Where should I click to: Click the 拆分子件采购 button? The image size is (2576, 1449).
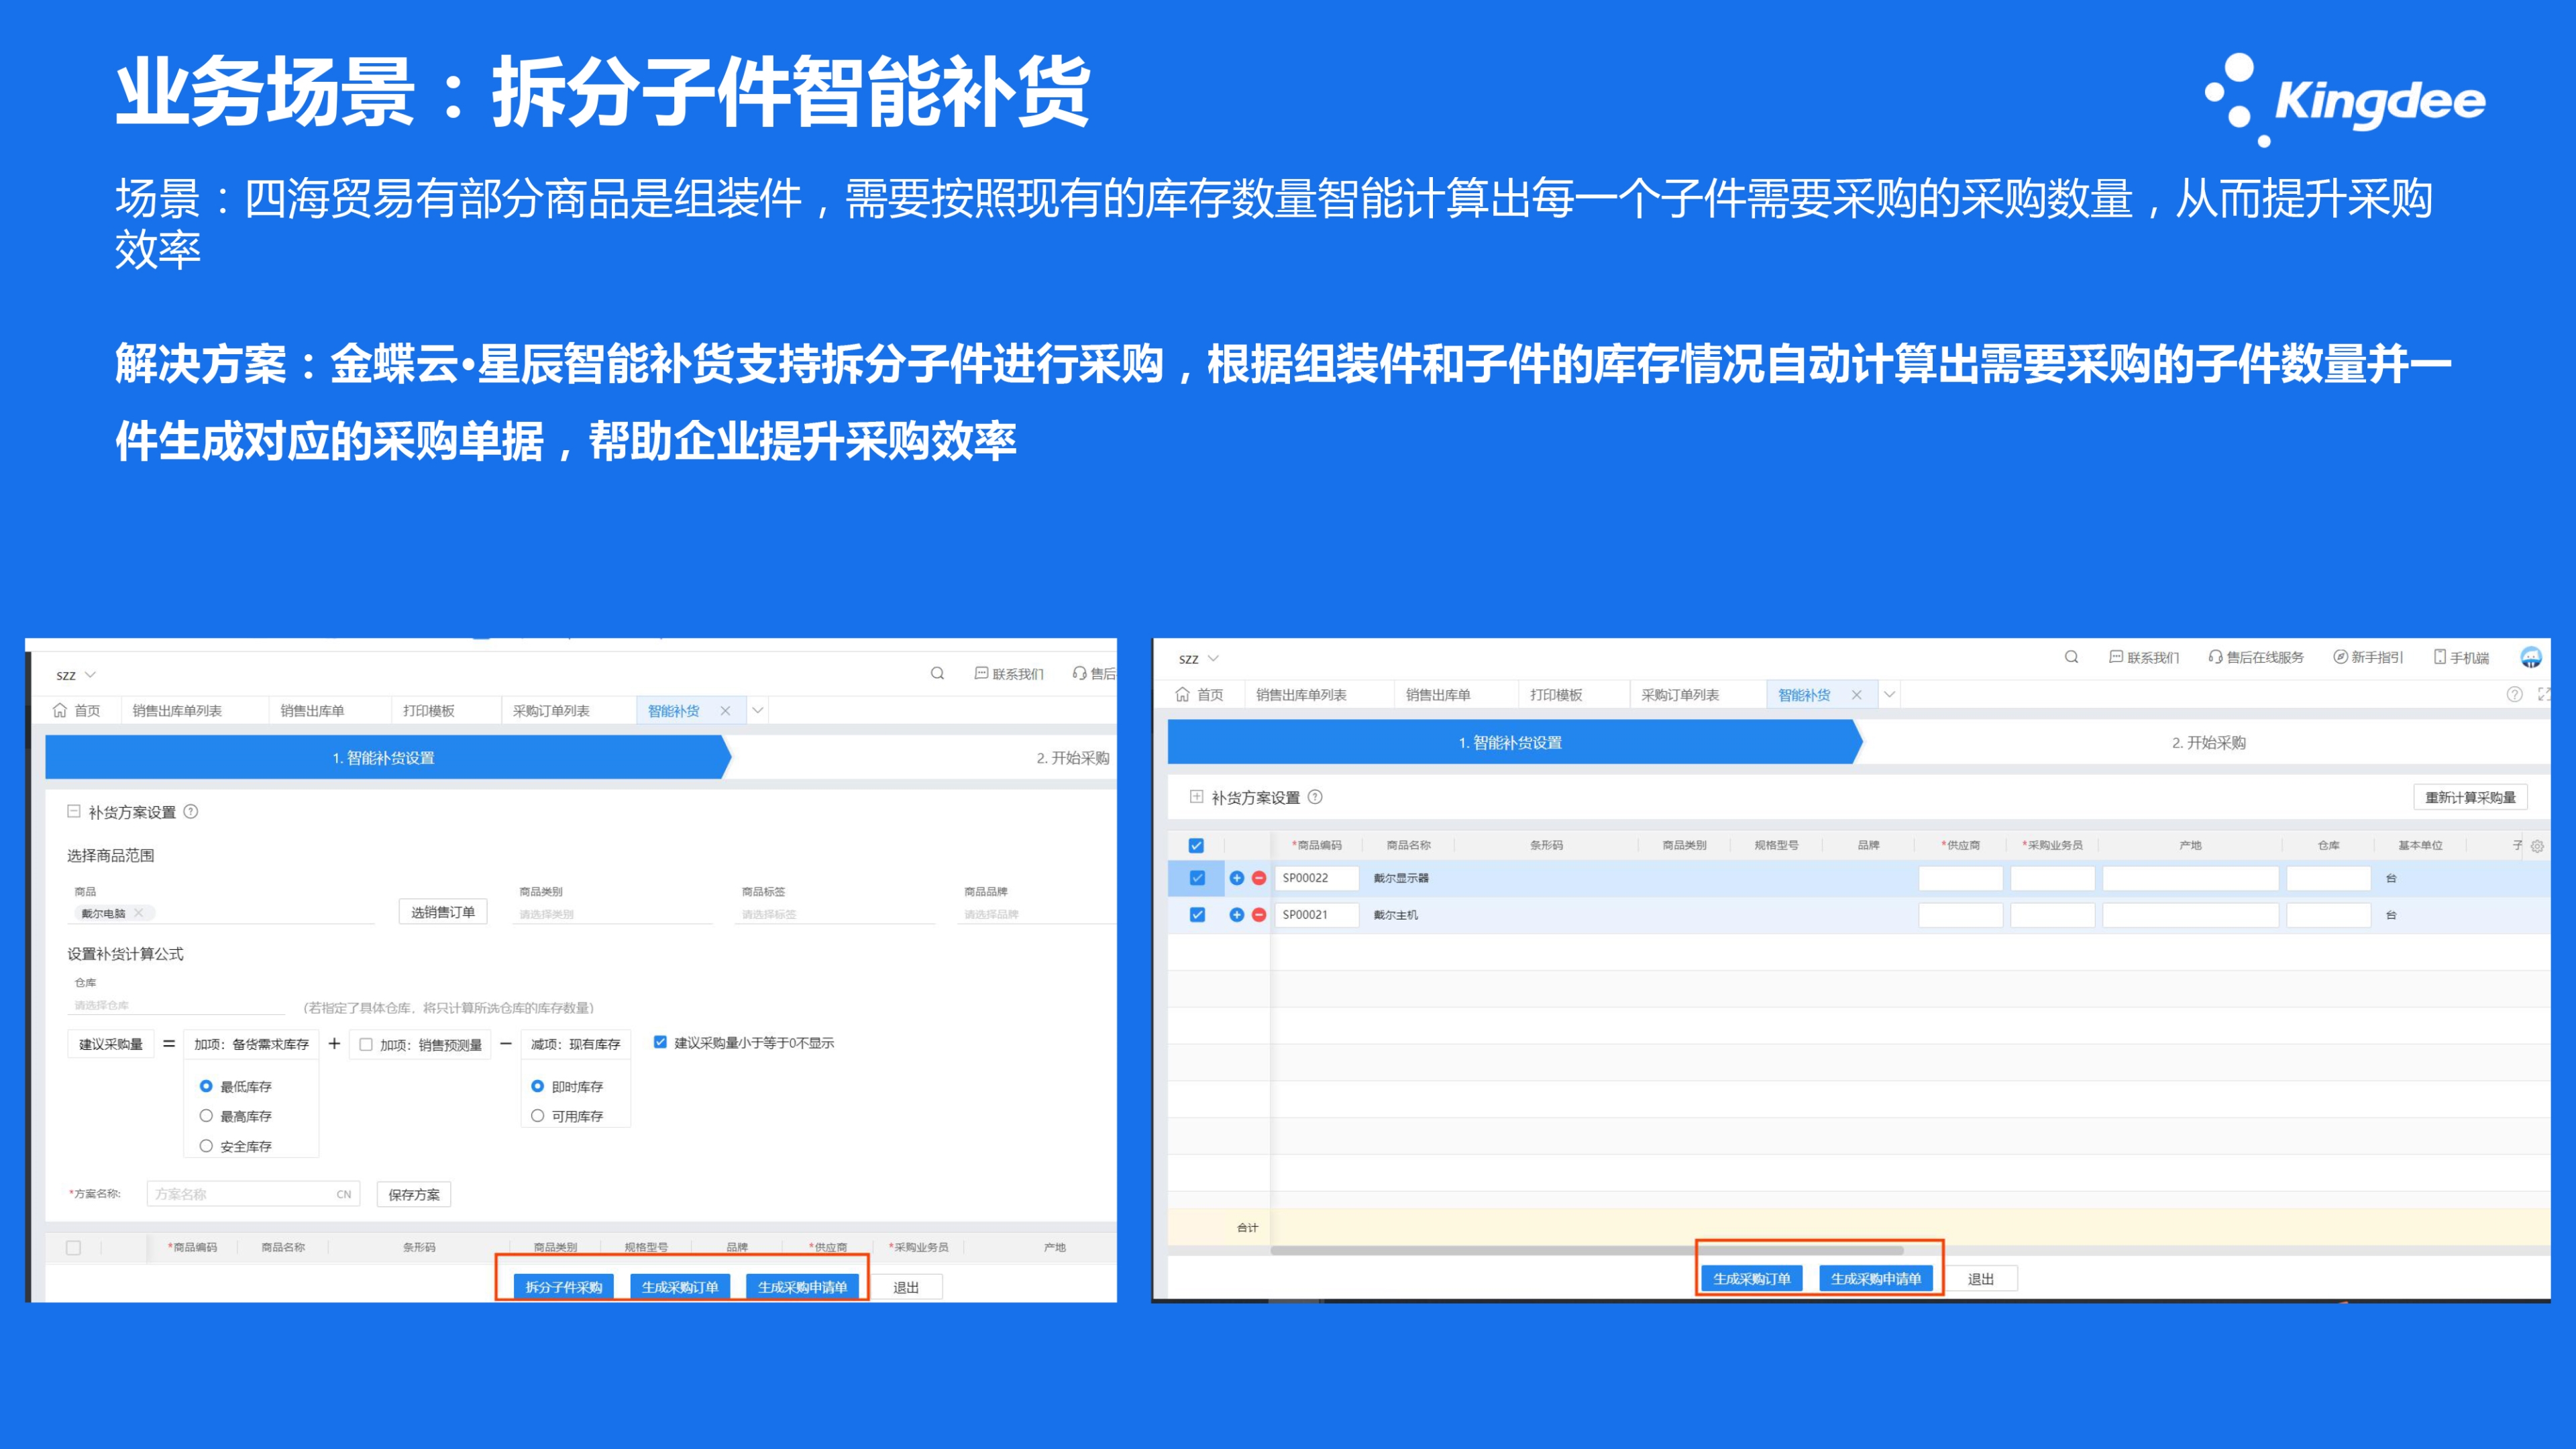click(x=563, y=1287)
